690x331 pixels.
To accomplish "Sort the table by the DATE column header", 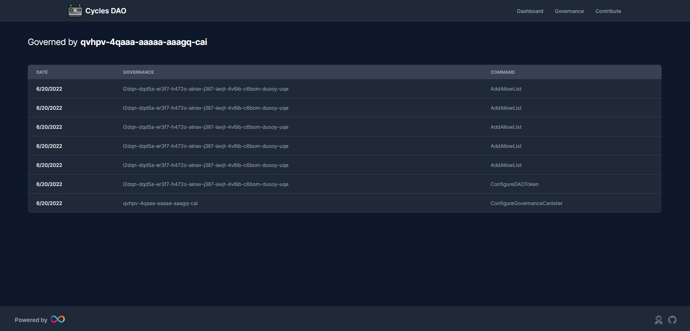I will tap(42, 72).
